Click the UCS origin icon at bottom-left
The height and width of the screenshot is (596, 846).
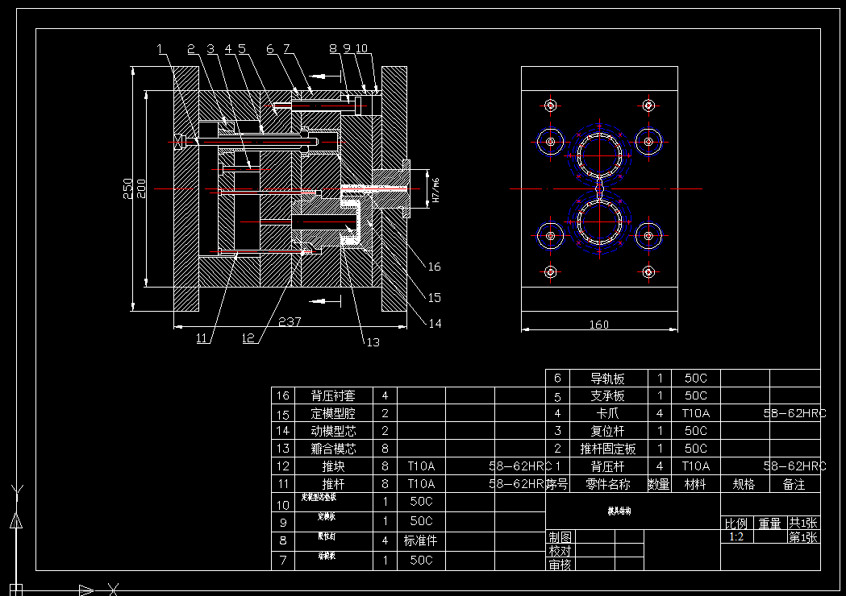pyautogui.click(x=16, y=589)
